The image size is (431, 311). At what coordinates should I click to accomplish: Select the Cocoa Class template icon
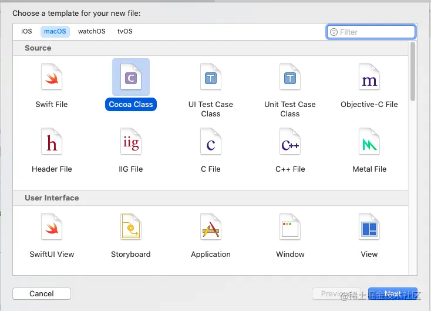131,76
